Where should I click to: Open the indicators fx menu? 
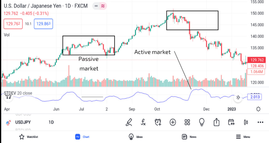pos(143,122)
